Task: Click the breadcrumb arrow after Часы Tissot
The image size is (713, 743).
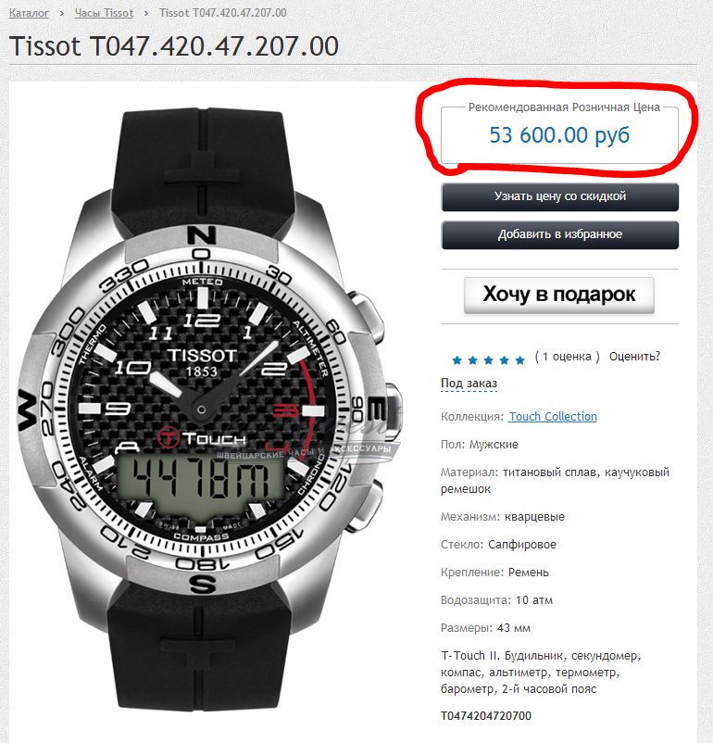Action: pos(146,13)
